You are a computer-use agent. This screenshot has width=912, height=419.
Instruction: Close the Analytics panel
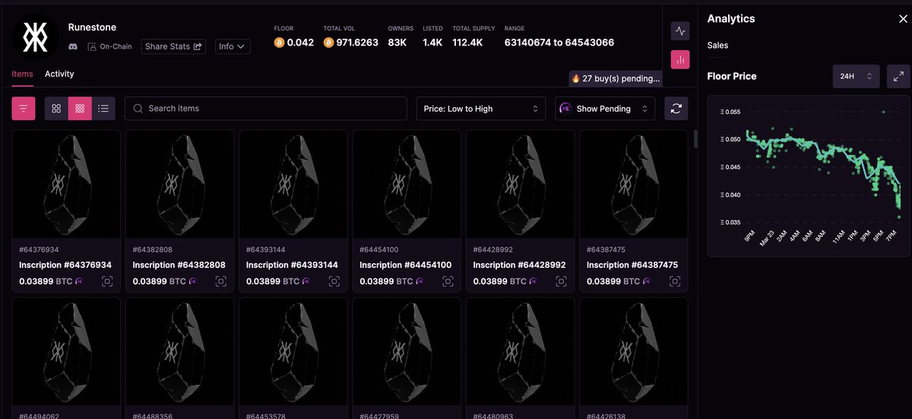[903, 19]
